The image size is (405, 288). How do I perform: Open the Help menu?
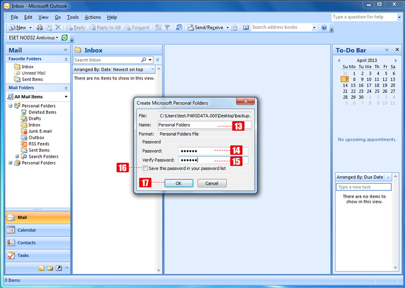[112, 17]
